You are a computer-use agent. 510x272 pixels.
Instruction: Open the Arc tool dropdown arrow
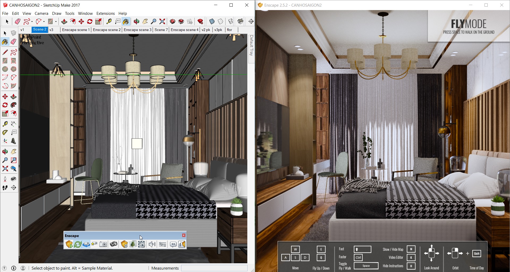point(44,21)
